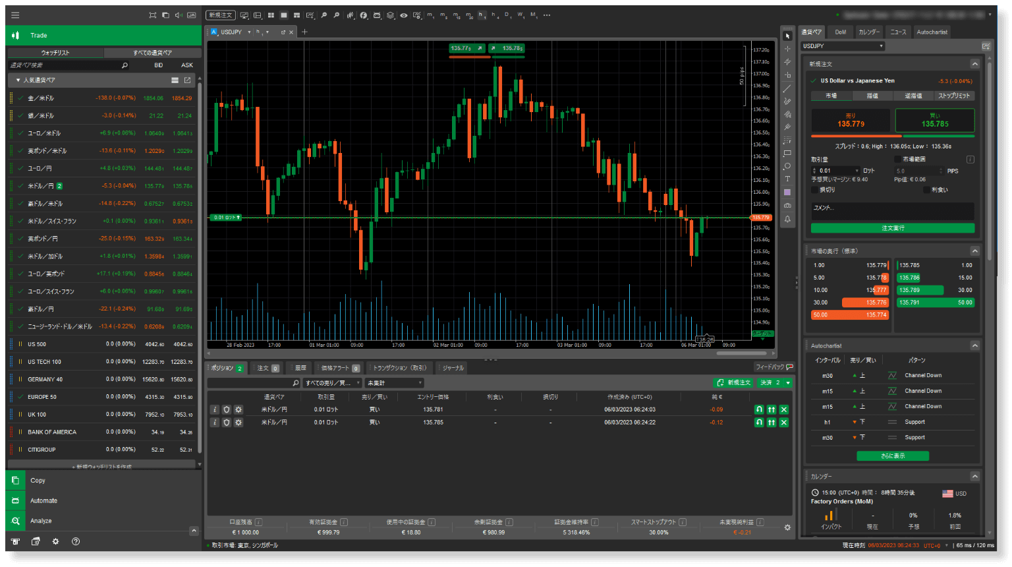Open account summary settings gear
The height and width of the screenshot is (567, 1012).
coord(787,527)
